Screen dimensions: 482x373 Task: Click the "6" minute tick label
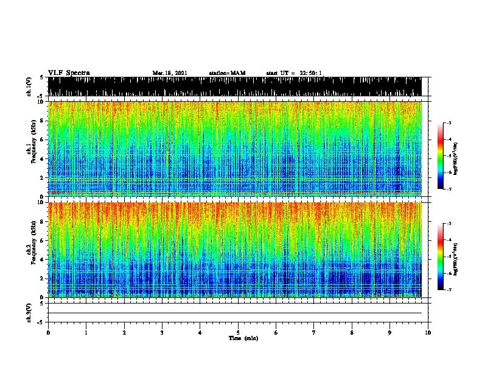coord(276,333)
